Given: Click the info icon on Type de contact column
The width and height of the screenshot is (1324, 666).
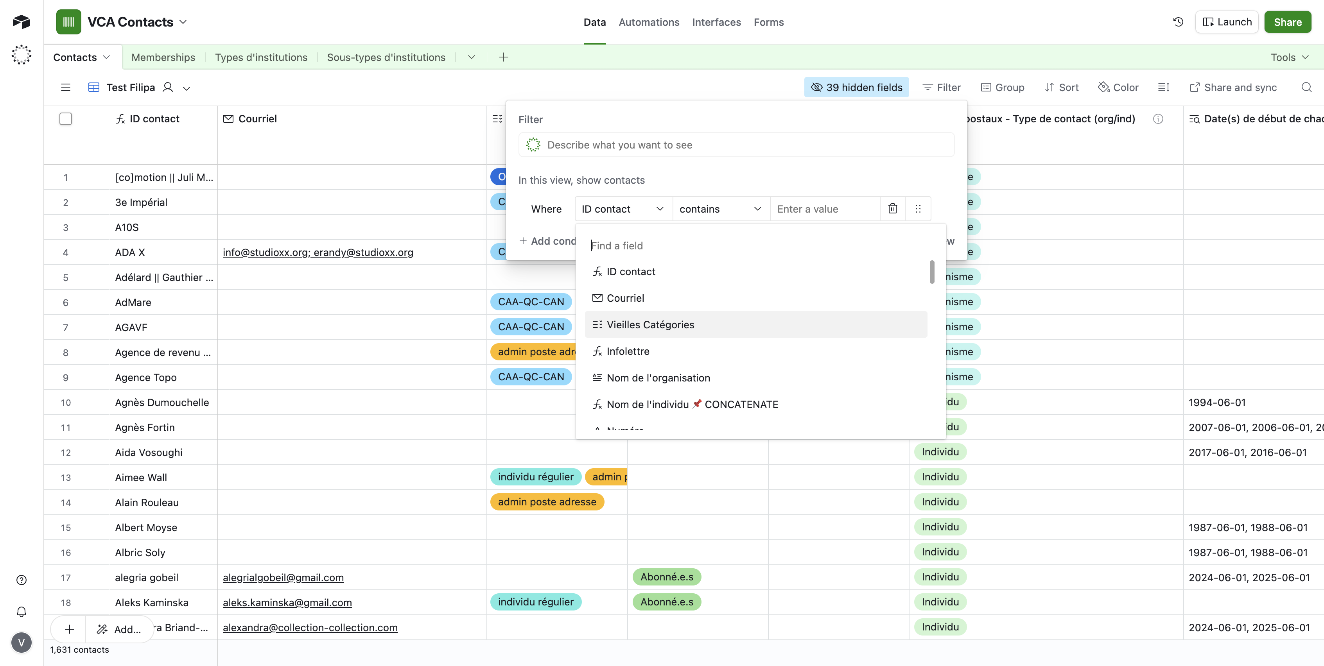Looking at the screenshot, I should click(1157, 119).
